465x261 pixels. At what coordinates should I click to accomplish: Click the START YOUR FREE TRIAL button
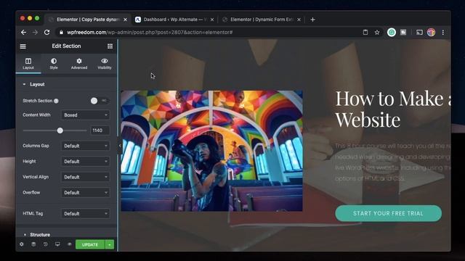388,213
